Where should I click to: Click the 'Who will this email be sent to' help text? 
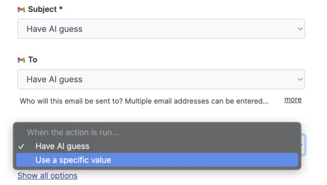[144, 101]
